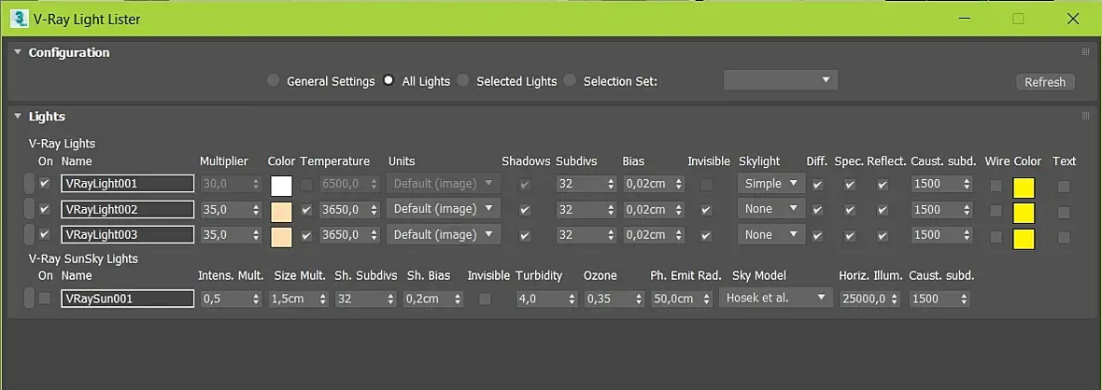Image resolution: width=1102 pixels, height=390 pixels.
Task: Open the Selection Set dropdown
Action: point(781,80)
